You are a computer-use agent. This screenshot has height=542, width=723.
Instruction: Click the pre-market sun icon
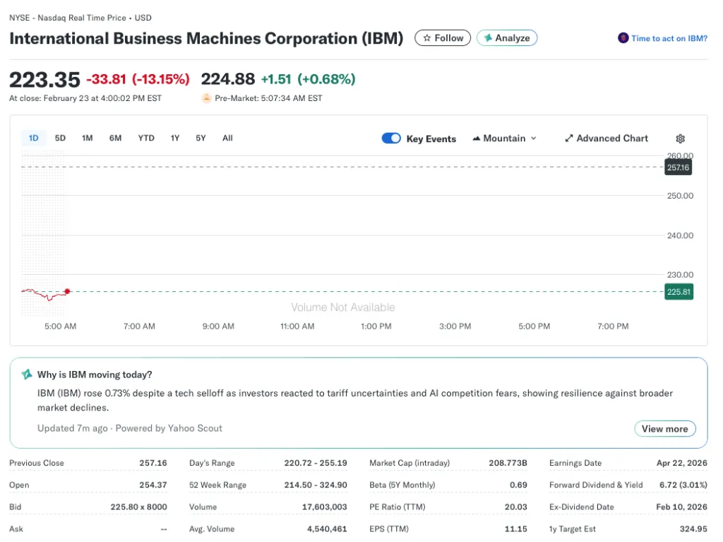pyautogui.click(x=205, y=98)
